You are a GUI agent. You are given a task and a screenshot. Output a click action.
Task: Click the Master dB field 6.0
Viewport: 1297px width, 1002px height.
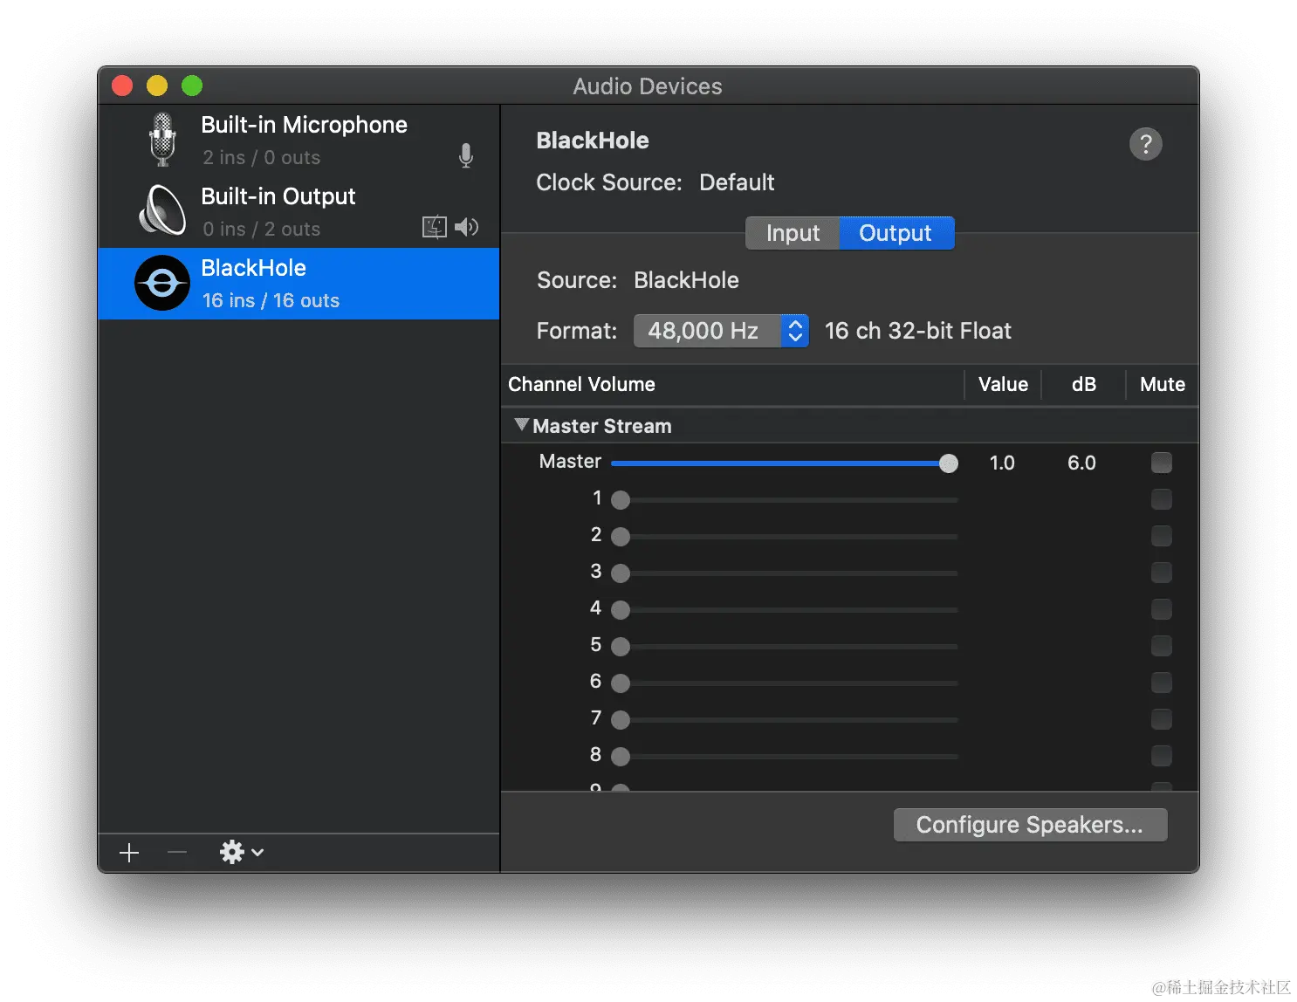(1081, 463)
